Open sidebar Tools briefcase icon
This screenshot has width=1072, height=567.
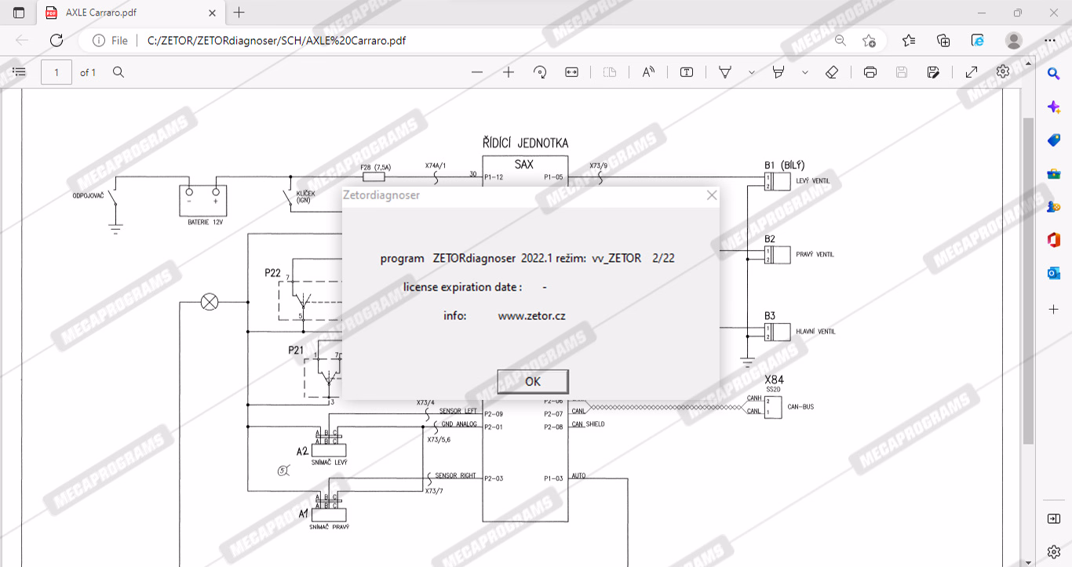tap(1054, 173)
